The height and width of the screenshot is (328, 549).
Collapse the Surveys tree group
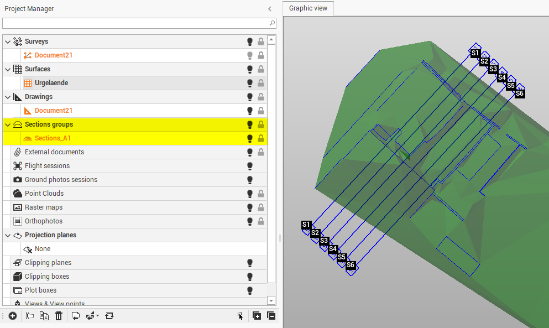click(x=7, y=41)
